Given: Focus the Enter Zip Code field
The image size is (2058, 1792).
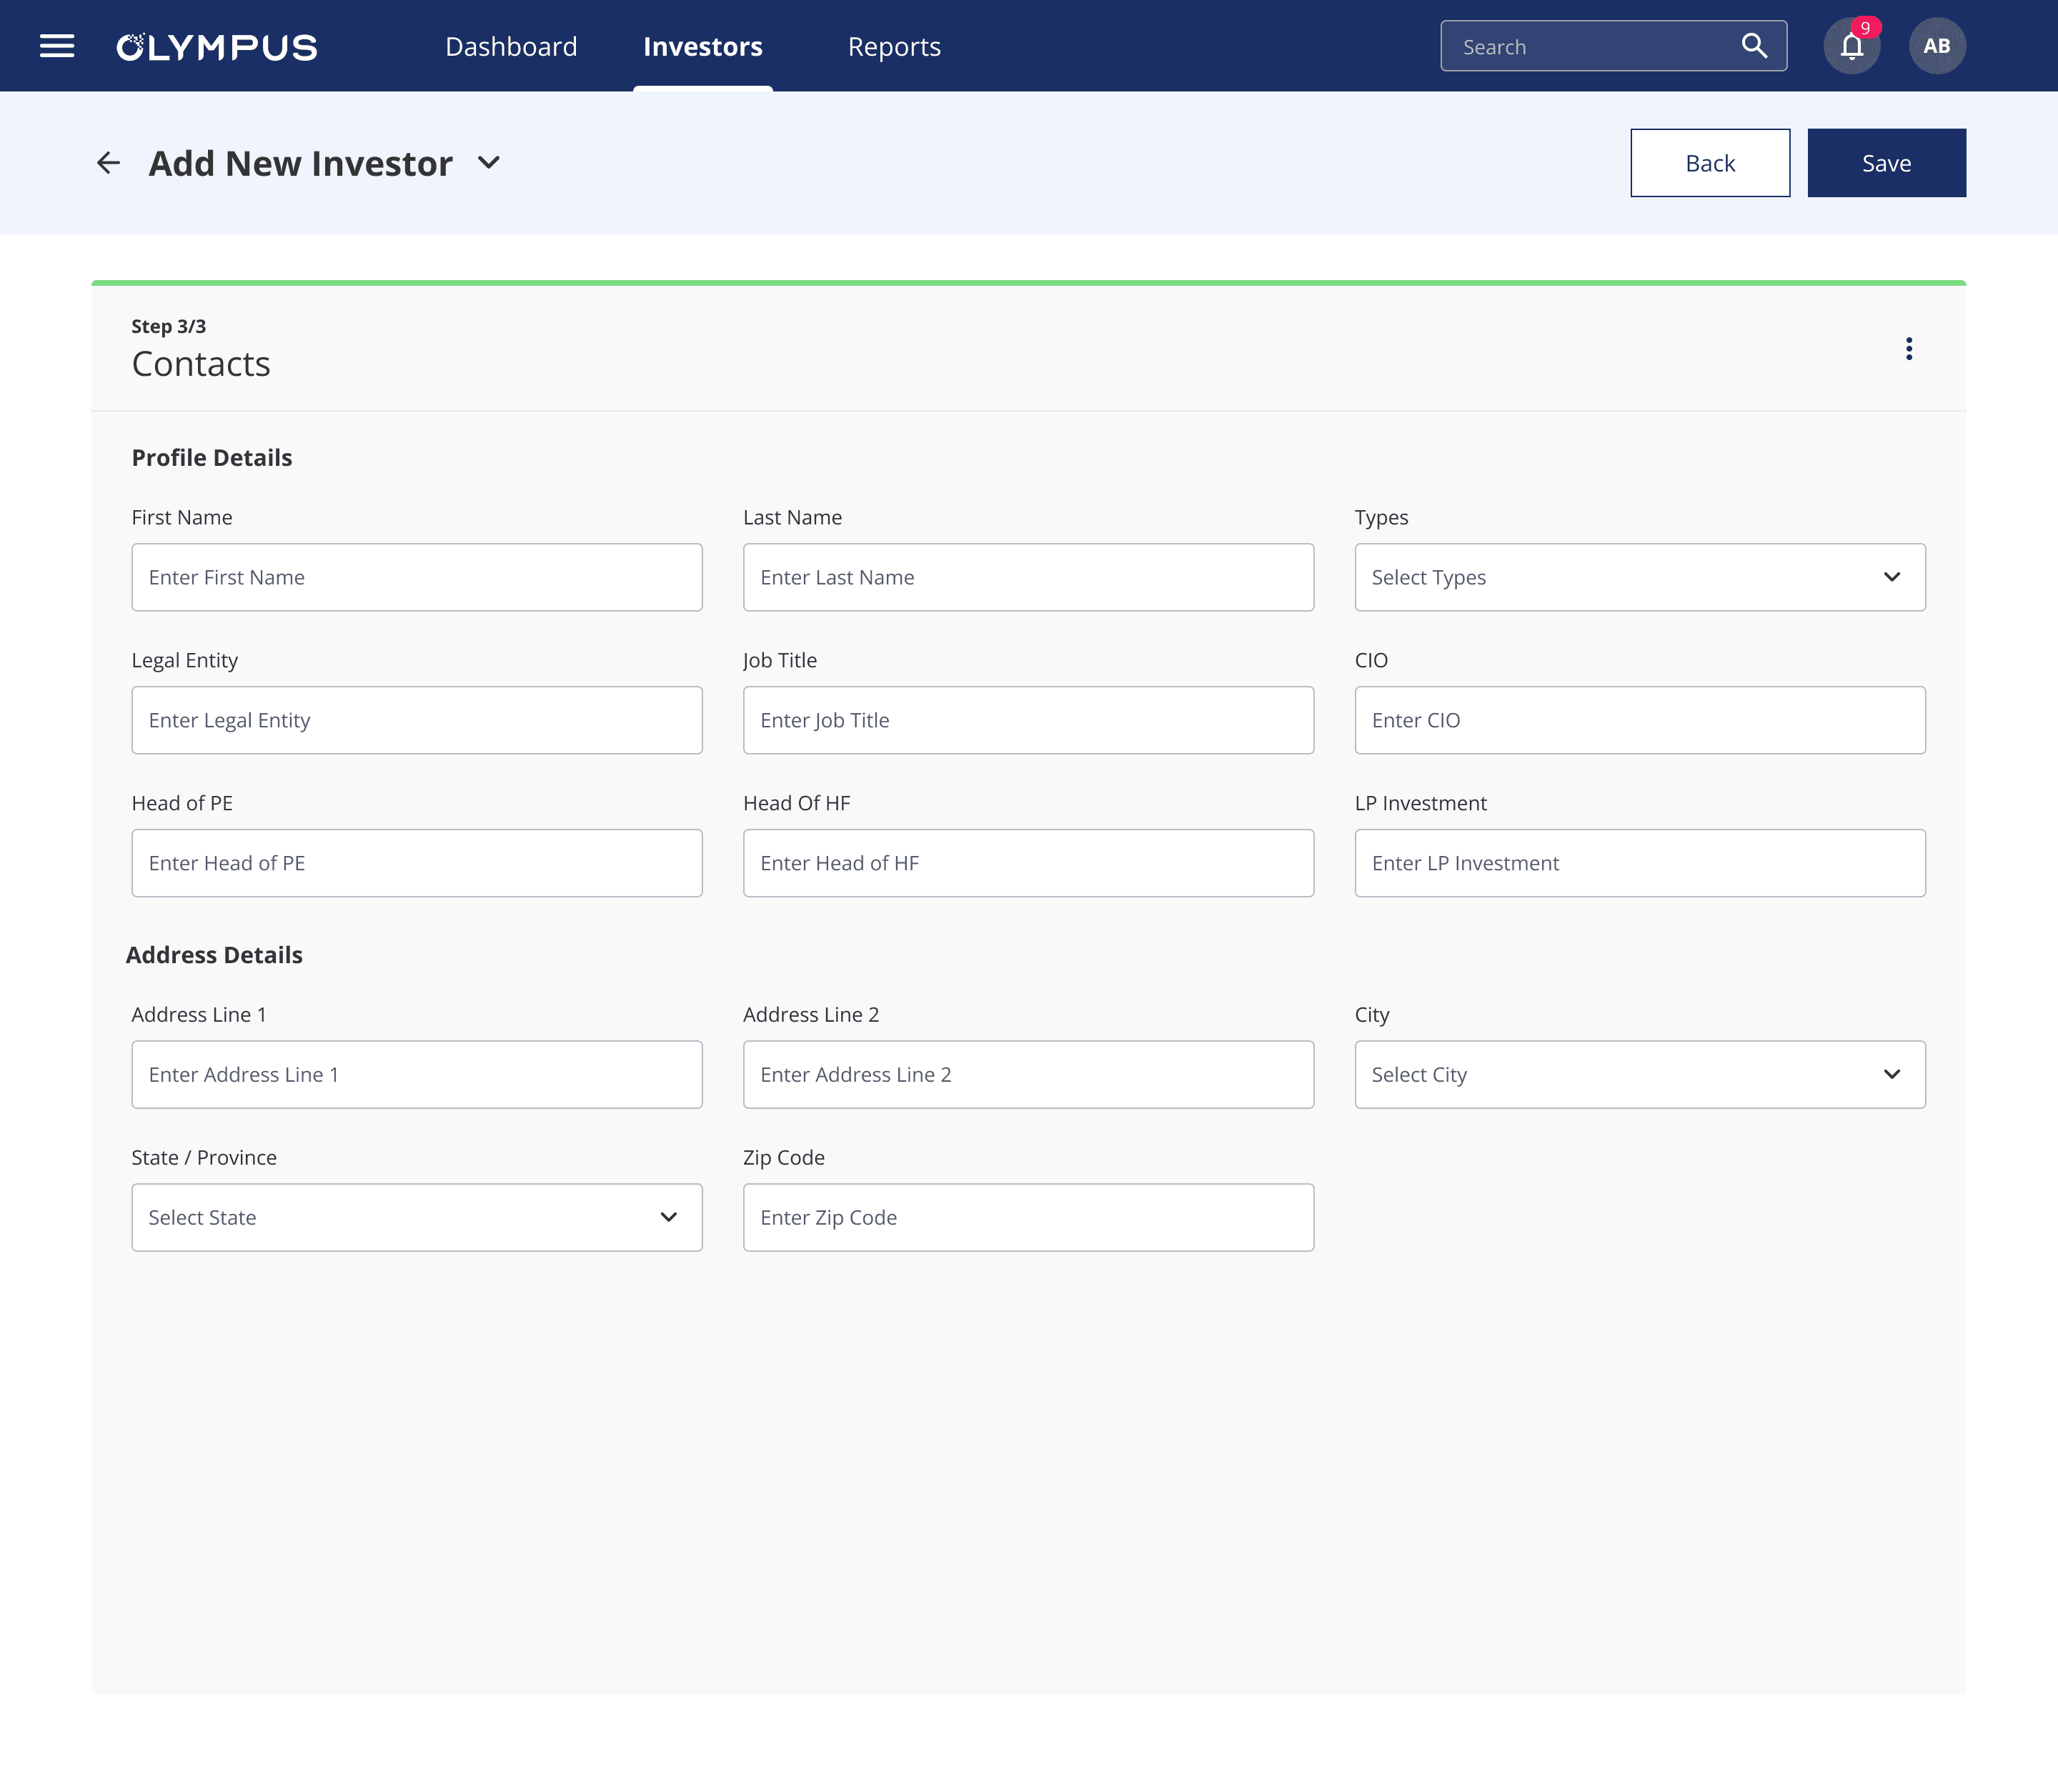Looking at the screenshot, I should 1027,1217.
